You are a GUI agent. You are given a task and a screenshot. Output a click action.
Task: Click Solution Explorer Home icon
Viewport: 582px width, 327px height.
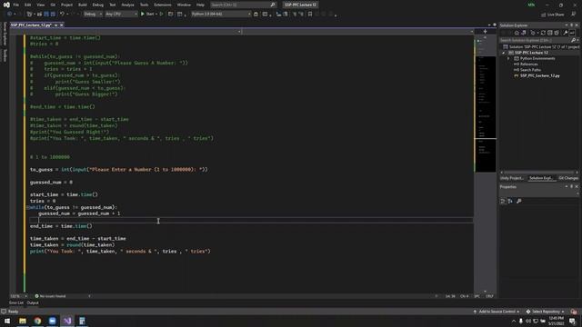point(517,33)
